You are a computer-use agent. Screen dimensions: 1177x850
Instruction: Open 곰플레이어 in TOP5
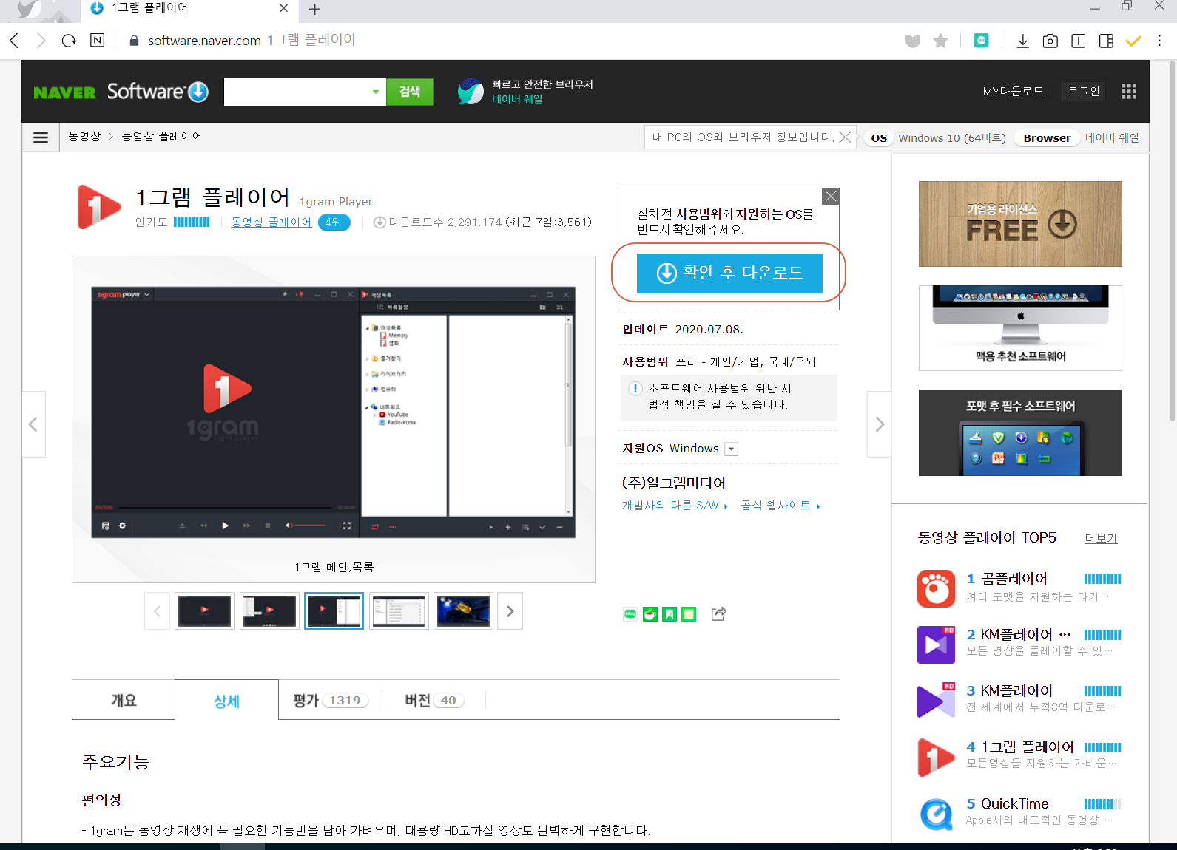pos(1014,579)
